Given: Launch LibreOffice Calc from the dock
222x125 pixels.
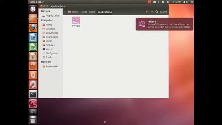Looking at the screenshot, I should tap(33, 47).
